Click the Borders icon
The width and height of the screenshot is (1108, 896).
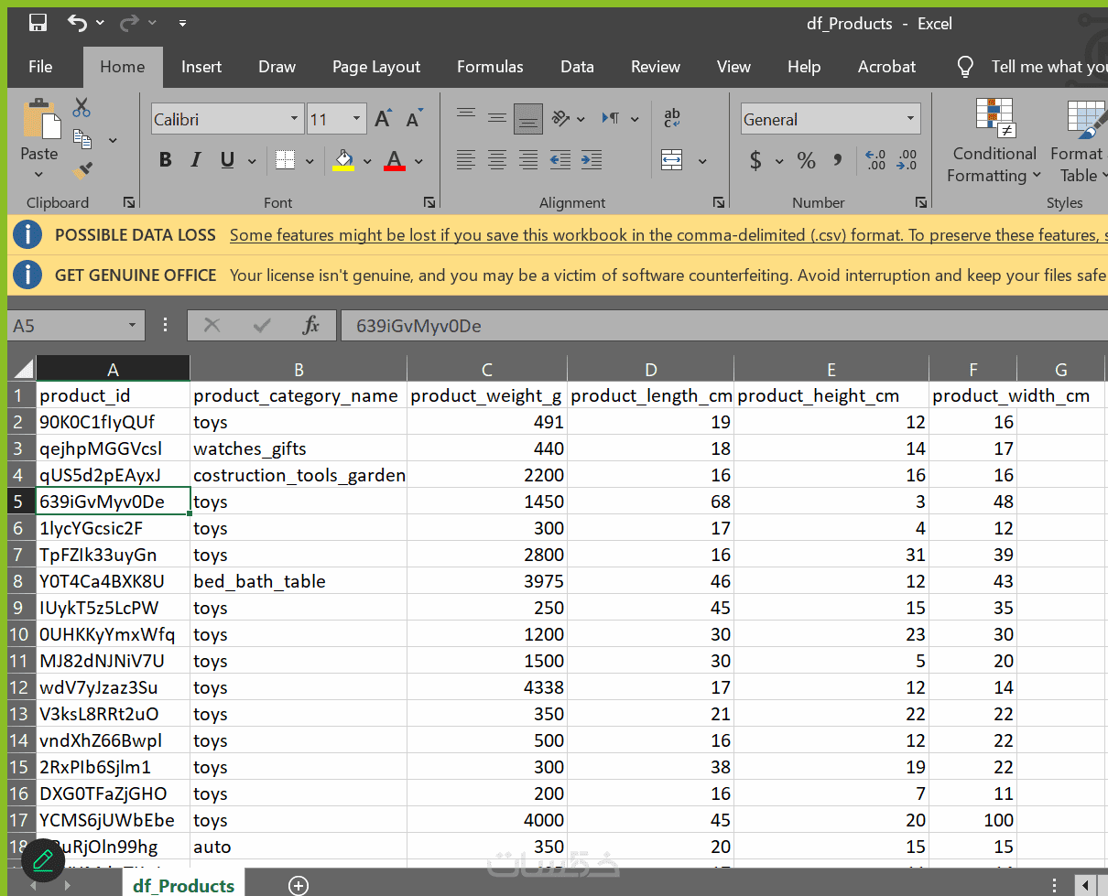[x=285, y=160]
